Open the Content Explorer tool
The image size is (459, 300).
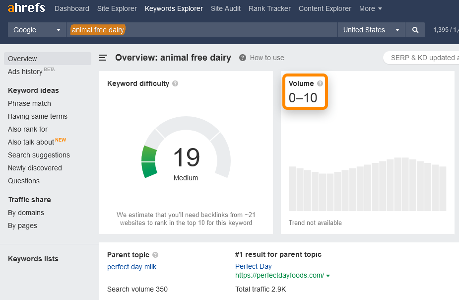[325, 8]
